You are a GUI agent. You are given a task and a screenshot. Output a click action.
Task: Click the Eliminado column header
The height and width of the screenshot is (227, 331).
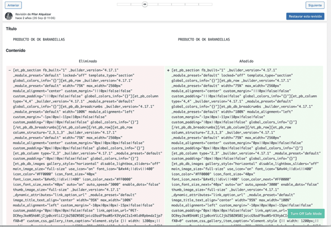coord(87,61)
